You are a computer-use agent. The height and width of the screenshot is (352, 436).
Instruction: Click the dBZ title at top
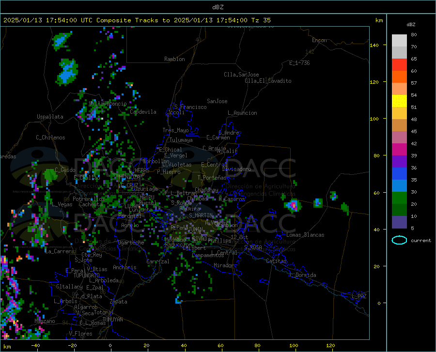218,7
